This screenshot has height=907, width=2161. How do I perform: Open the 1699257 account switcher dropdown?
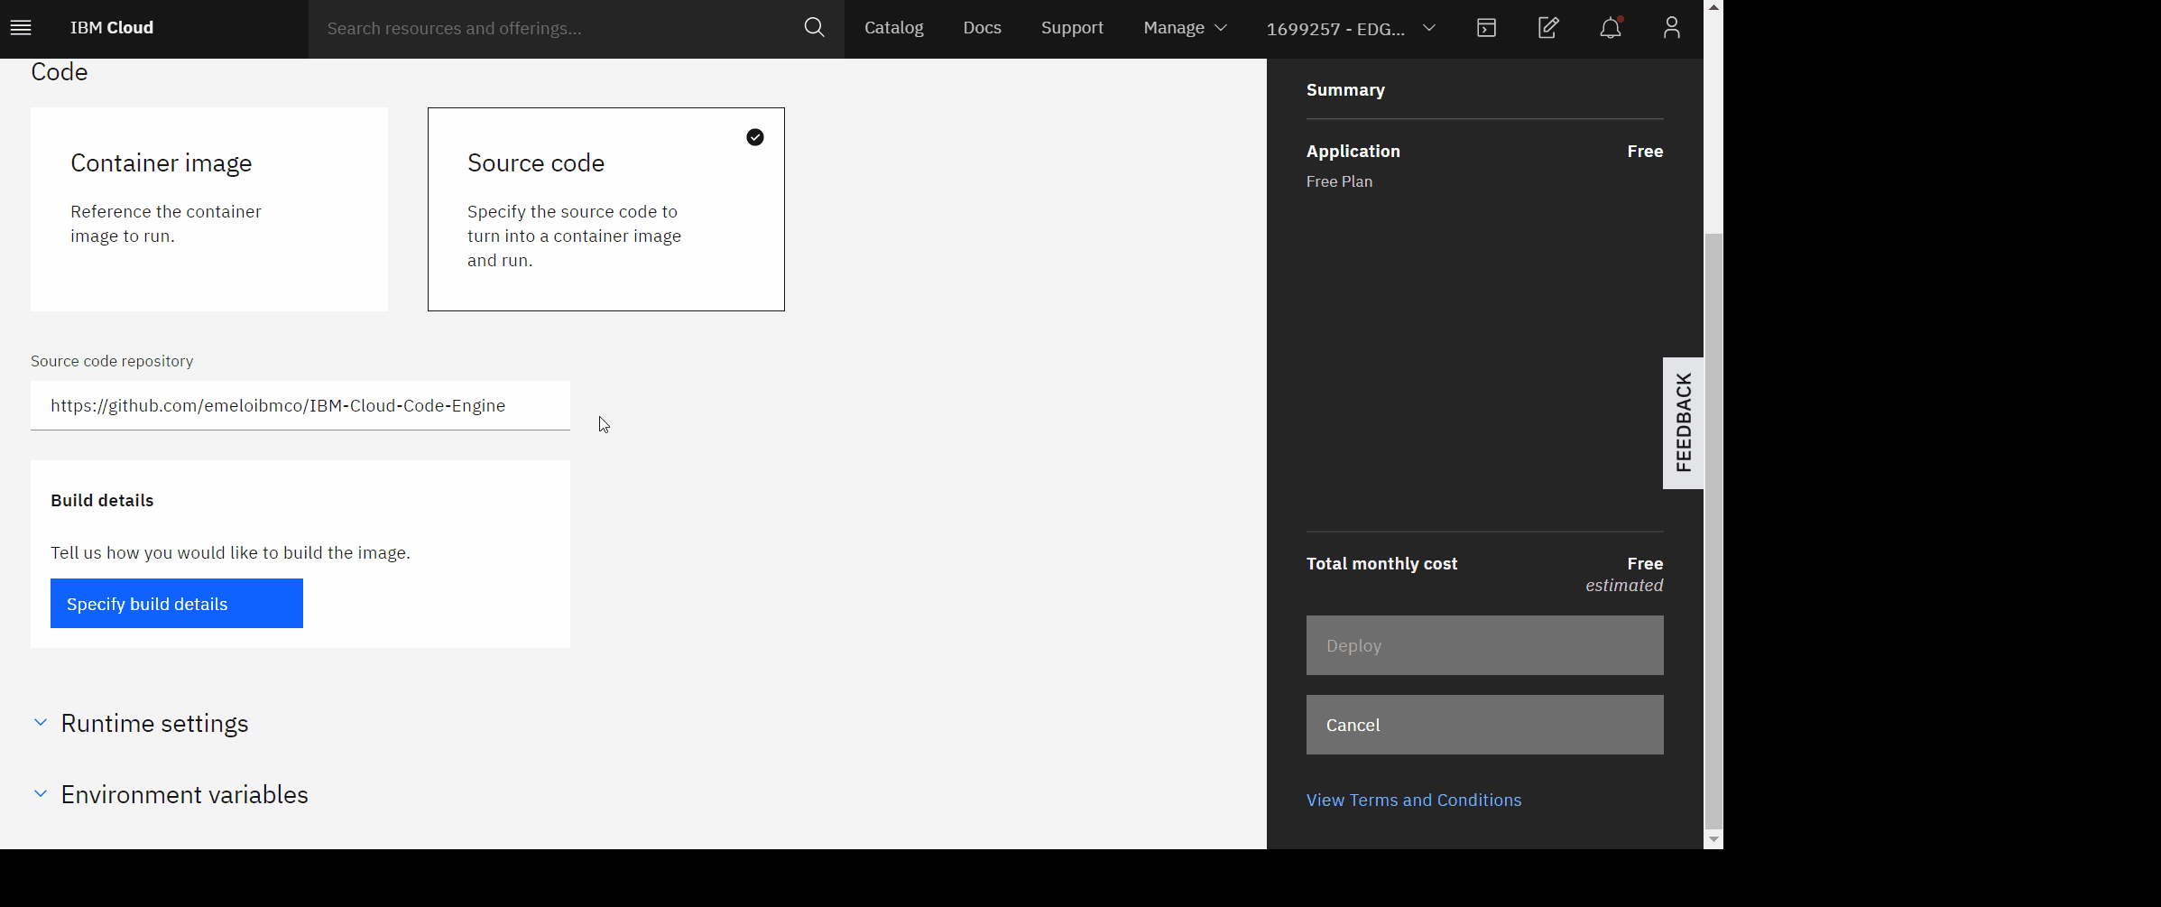[1351, 28]
